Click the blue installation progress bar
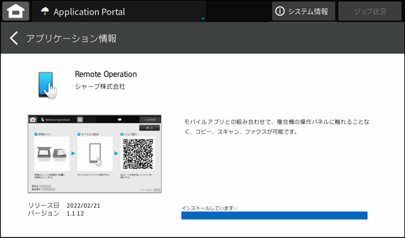This screenshot has height=238, width=405. 274,216
